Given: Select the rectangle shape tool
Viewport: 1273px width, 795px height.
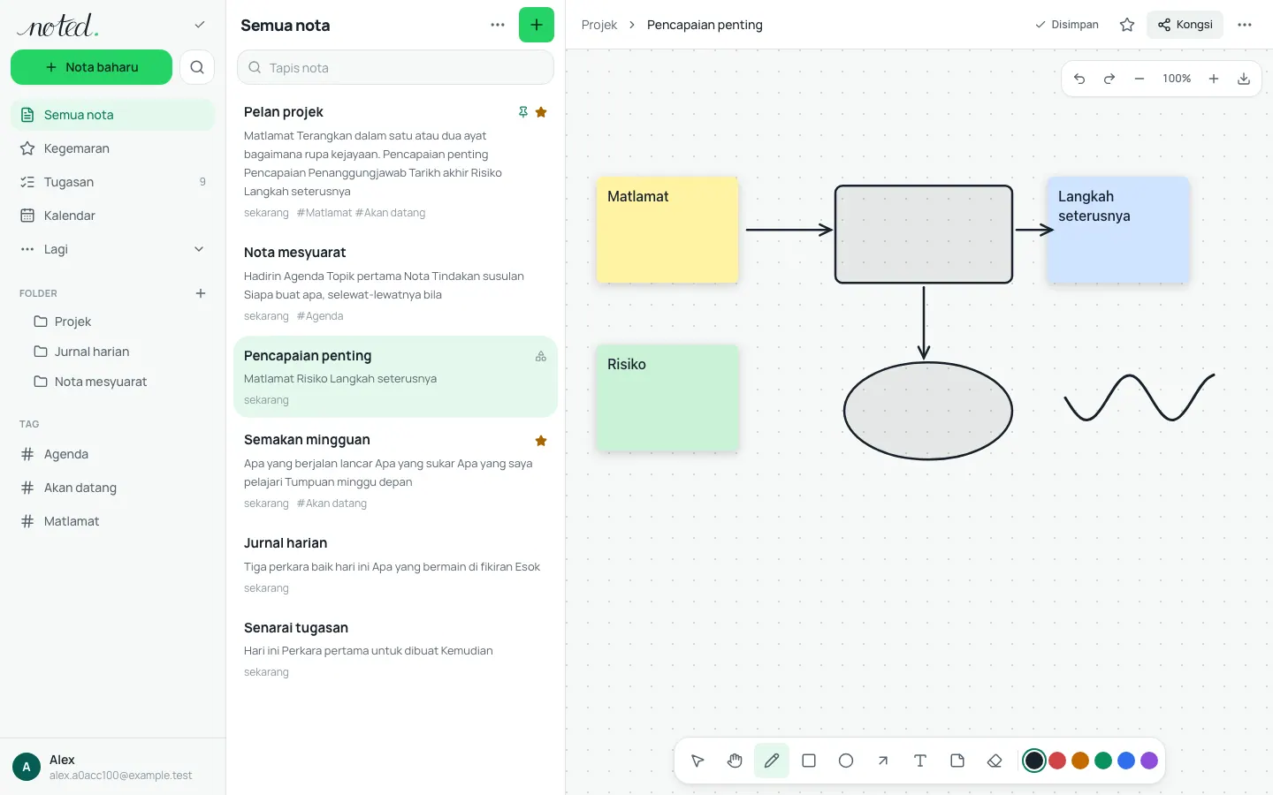Looking at the screenshot, I should [x=809, y=761].
